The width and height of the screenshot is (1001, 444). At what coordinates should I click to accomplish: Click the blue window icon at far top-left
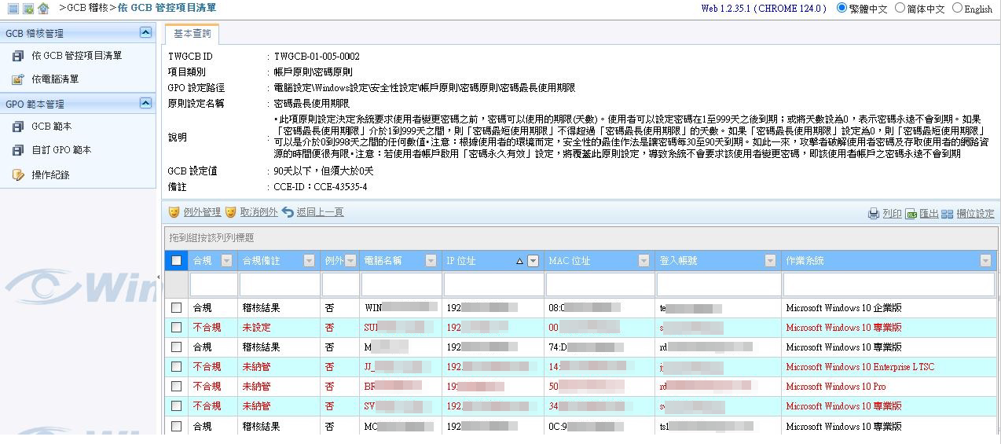pos(13,8)
